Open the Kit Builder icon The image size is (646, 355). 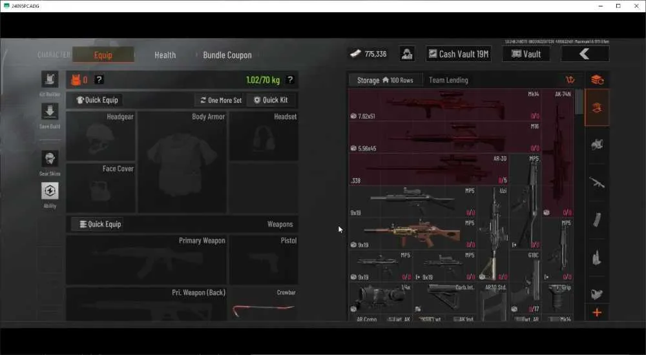(x=50, y=79)
